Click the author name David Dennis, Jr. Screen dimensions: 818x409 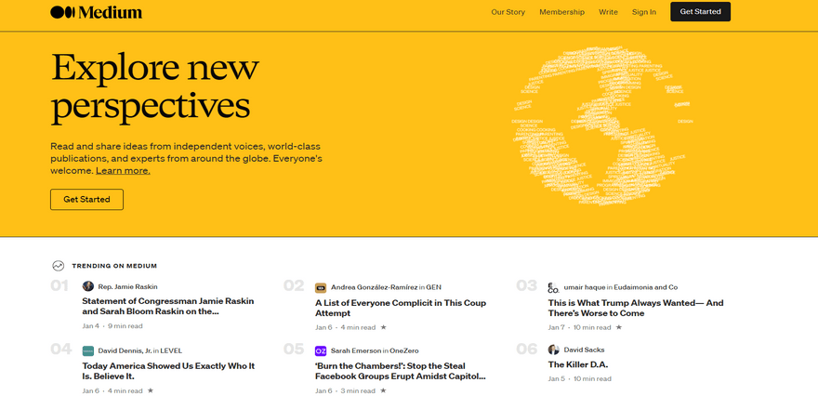coord(125,351)
